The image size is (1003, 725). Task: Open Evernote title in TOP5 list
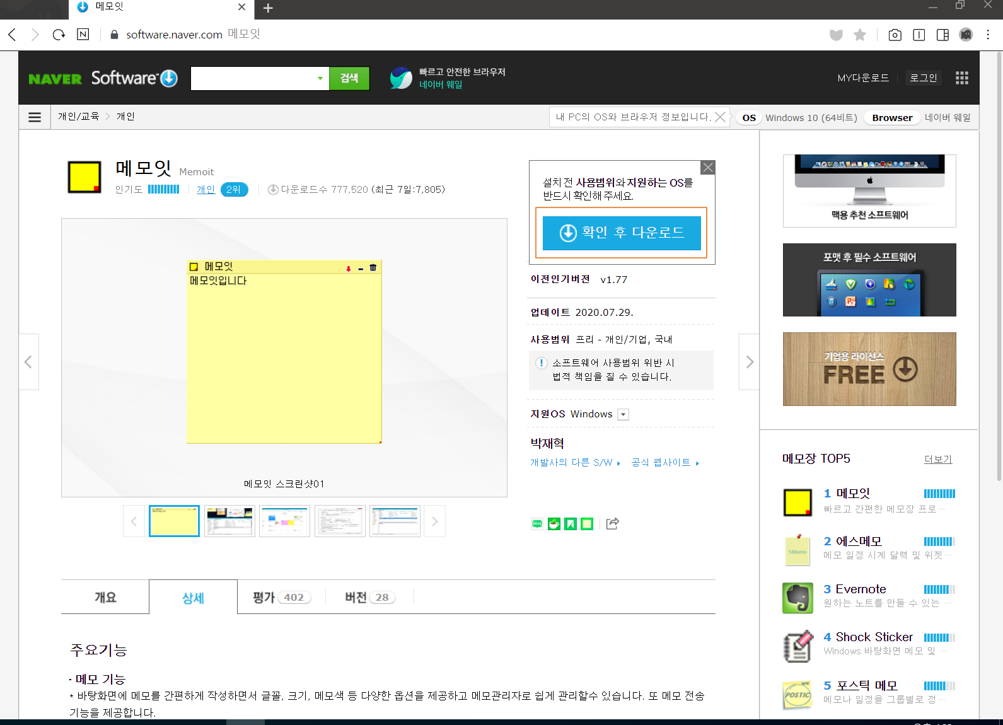[861, 589]
